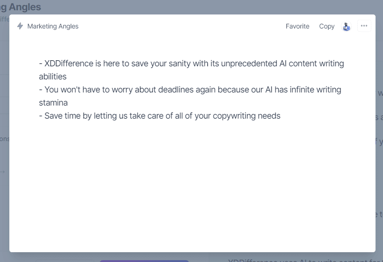Click the word 'stamina' in the text
This screenshot has width=383, height=262.
(x=53, y=103)
